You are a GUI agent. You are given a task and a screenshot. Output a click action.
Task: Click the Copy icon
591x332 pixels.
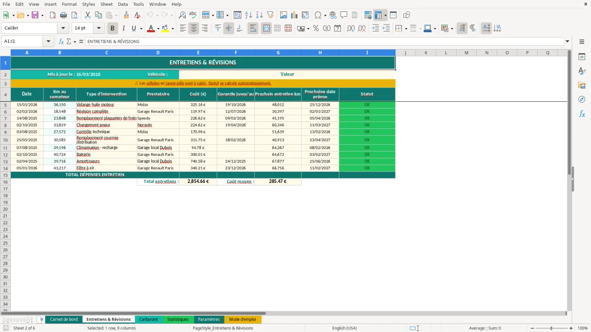(x=98, y=15)
